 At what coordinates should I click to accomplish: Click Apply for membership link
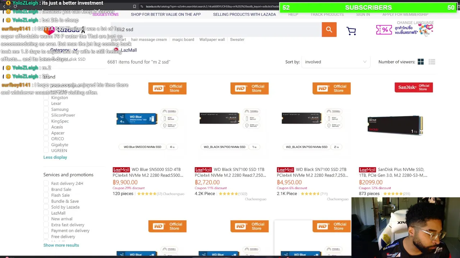[405, 14]
